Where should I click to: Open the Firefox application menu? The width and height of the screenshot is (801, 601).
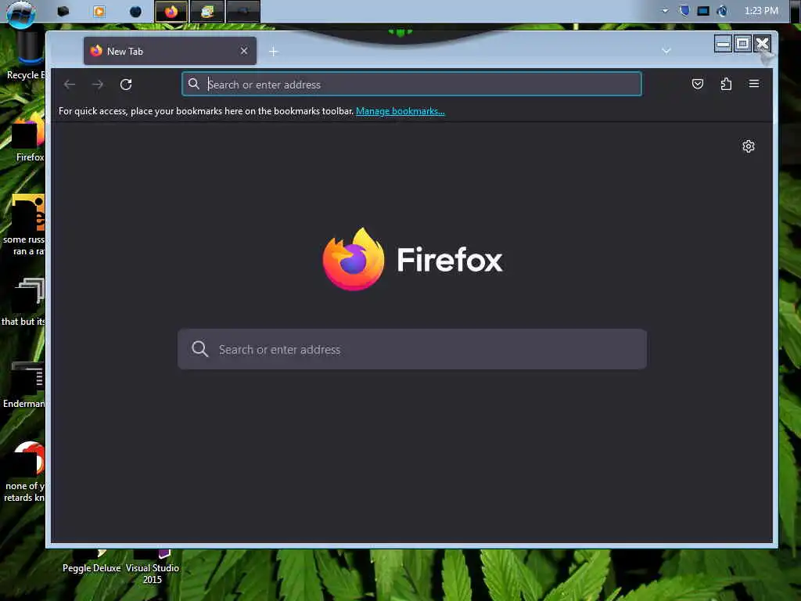pyautogui.click(x=754, y=84)
